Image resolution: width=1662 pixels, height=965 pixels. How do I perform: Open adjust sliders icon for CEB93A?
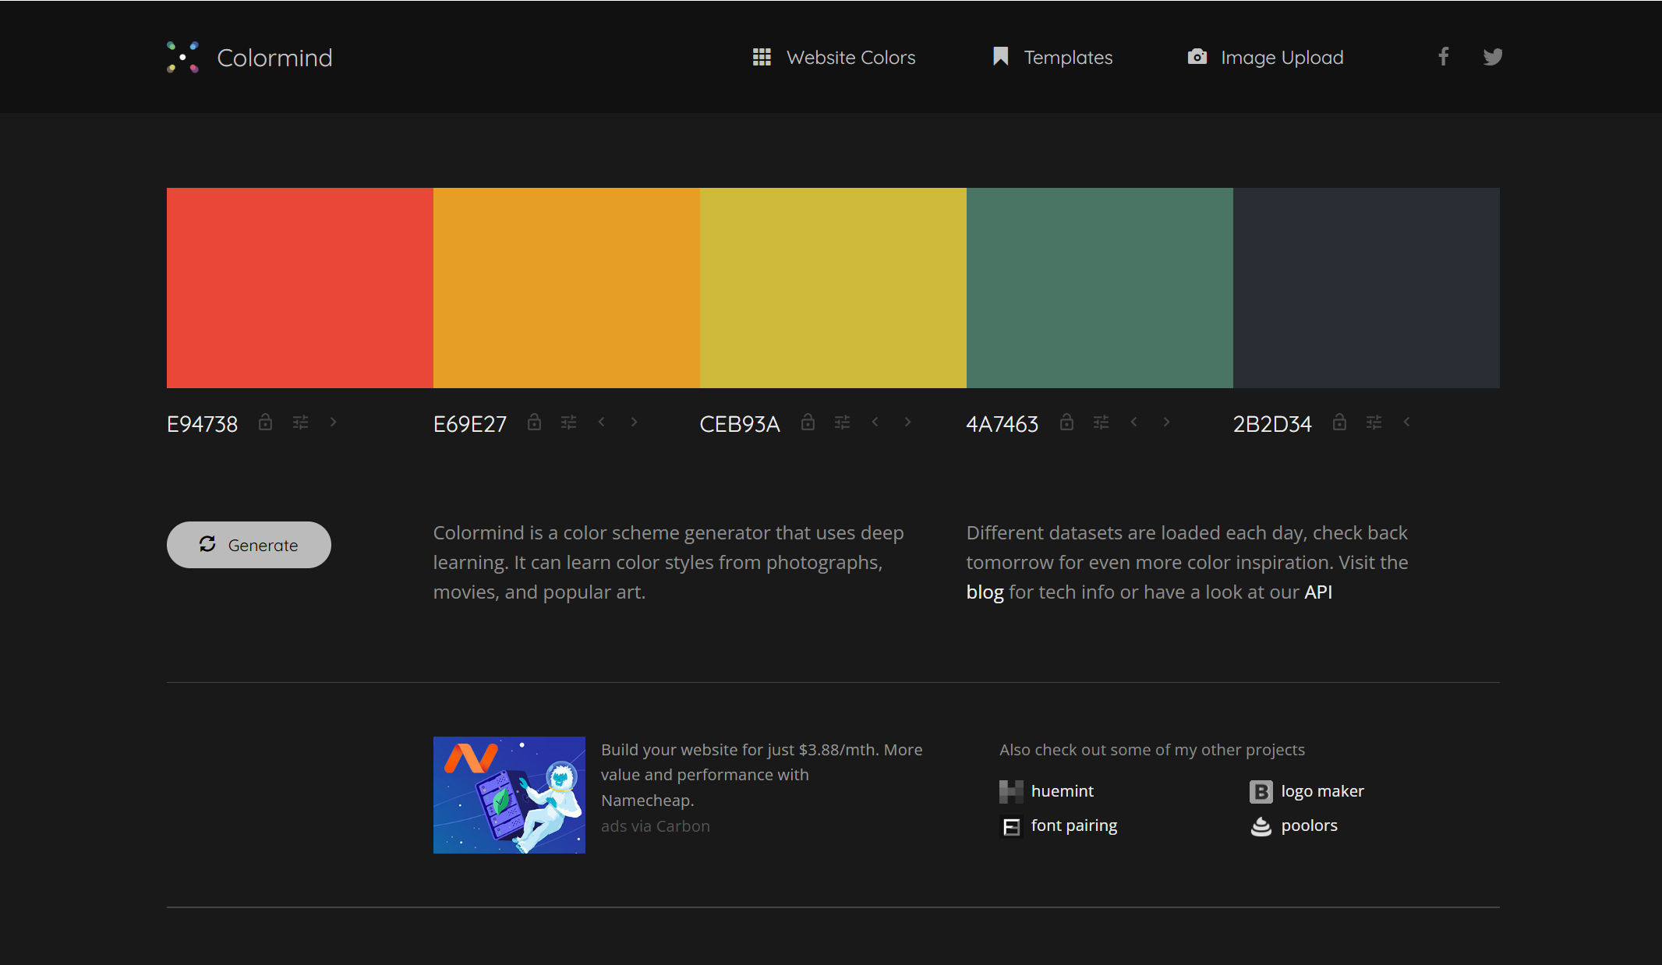click(842, 422)
